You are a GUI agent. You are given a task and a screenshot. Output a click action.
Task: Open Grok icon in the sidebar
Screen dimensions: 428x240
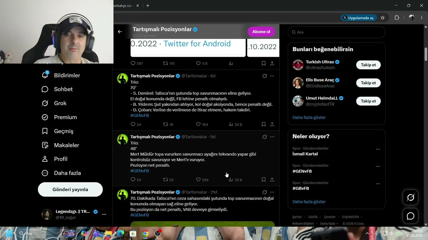[x=45, y=103]
